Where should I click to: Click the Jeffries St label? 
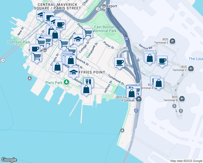(108, 87)
